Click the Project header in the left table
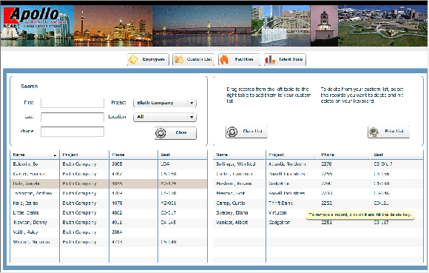 pos(84,155)
